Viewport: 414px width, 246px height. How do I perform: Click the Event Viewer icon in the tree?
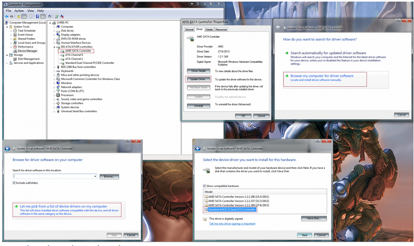tap(15, 35)
